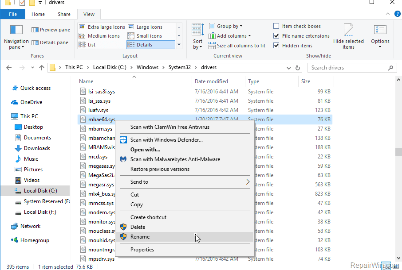Screen dimensions: 402x270
Task: Switch to the Share ribbon tab
Action: tap(64, 14)
